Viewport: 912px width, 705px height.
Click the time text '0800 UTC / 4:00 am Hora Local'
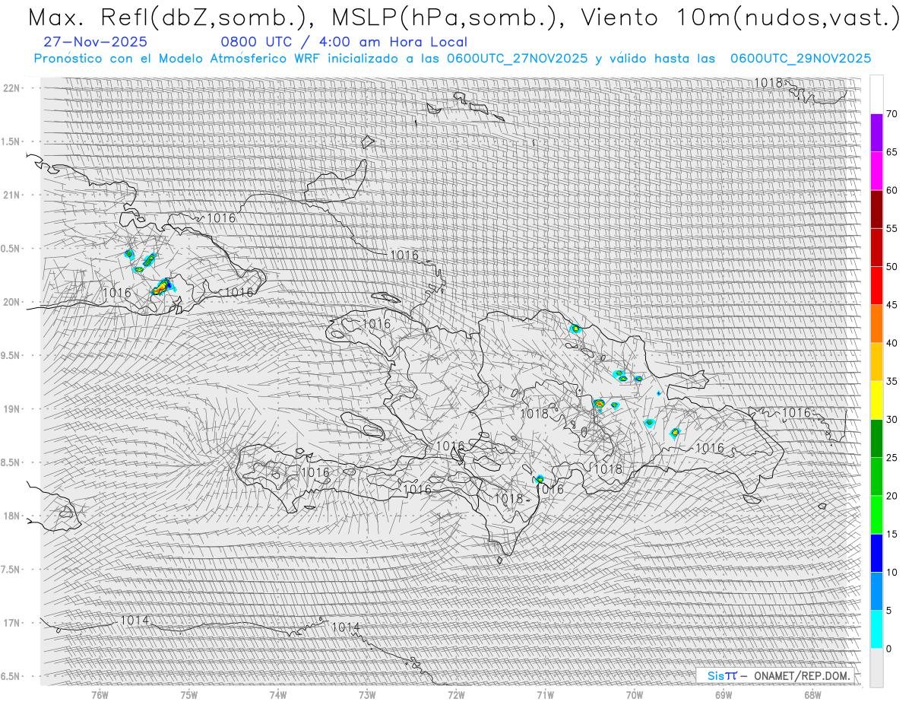[x=344, y=43]
